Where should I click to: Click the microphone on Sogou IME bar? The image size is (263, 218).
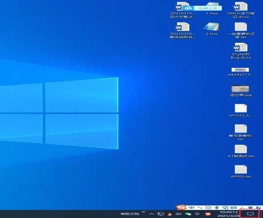217,208
